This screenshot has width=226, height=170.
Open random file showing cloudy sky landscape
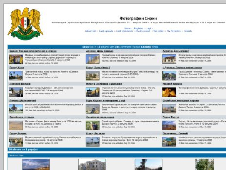36,164
